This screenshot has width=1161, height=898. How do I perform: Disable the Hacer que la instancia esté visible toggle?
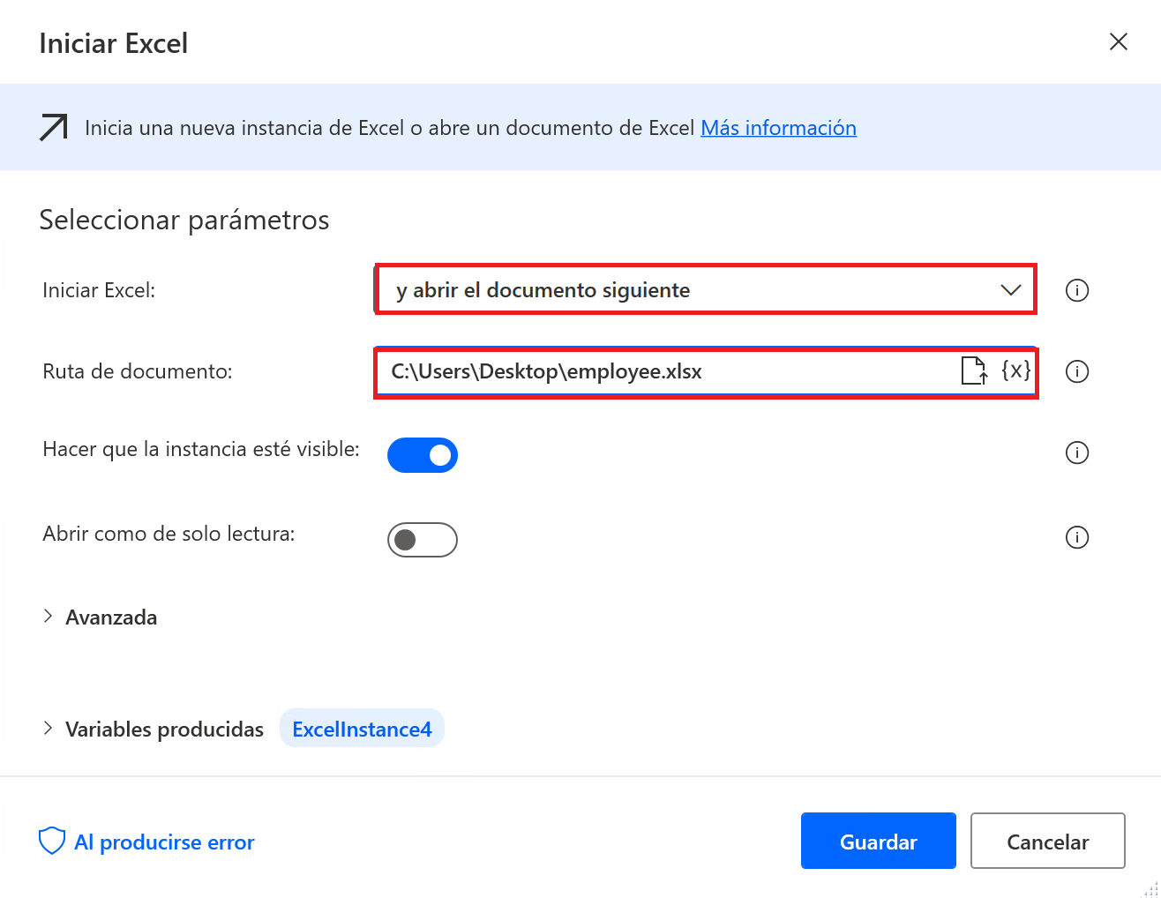tap(423, 455)
